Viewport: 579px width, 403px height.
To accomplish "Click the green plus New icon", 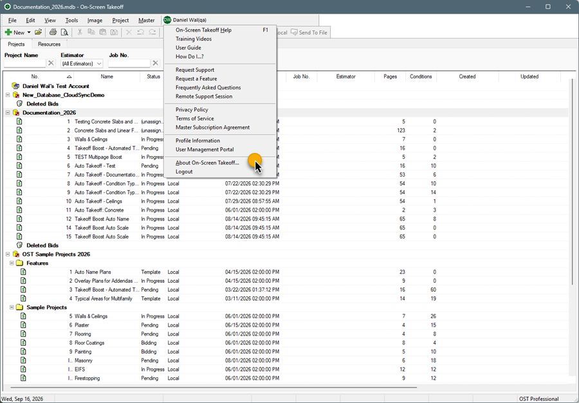I will pyautogui.click(x=8, y=33).
